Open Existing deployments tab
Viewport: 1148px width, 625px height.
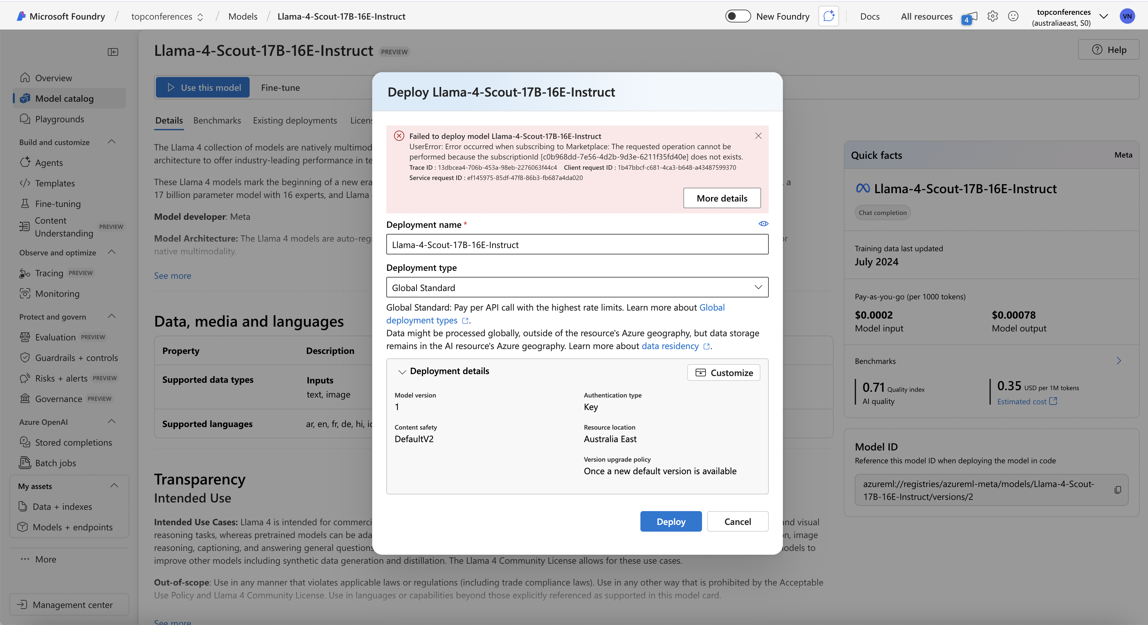pos(295,120)
